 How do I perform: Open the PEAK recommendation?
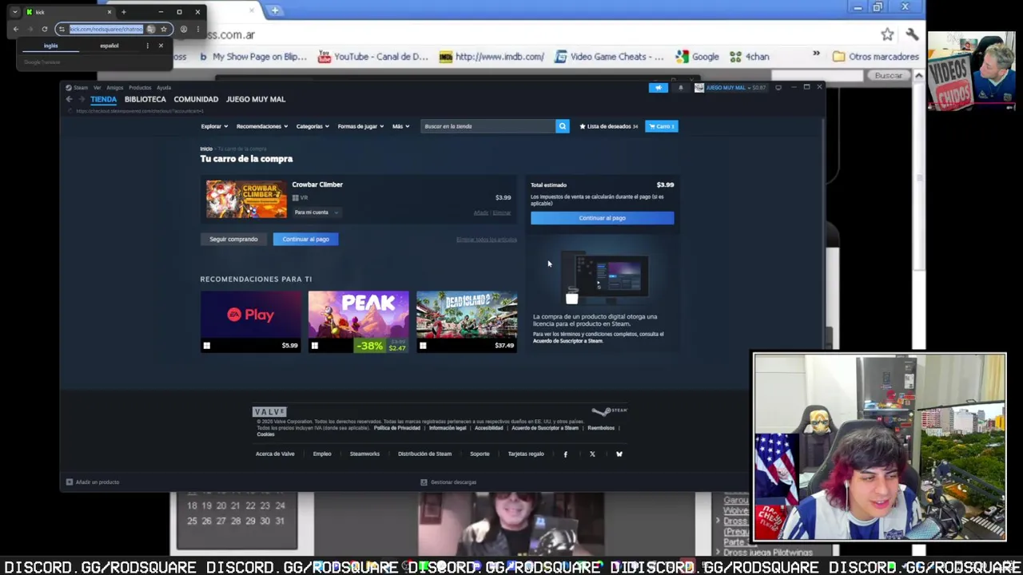(x=359, y=322)
